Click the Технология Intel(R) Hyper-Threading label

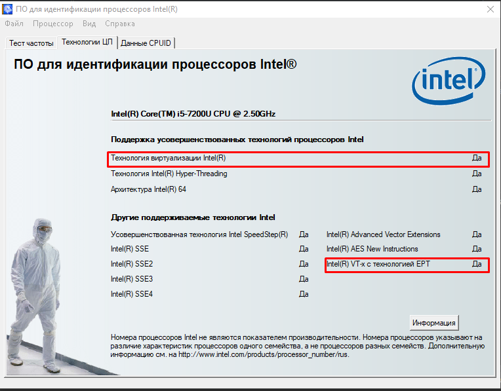click(169, 174)
